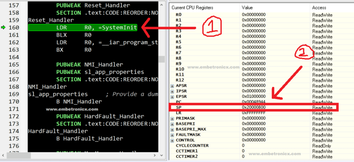Screen dimensions: 354x162
Task: Click 'PUBWEAK sl_app_properties' on line 166
Action: pyautogui.click(x=100, y=72)
